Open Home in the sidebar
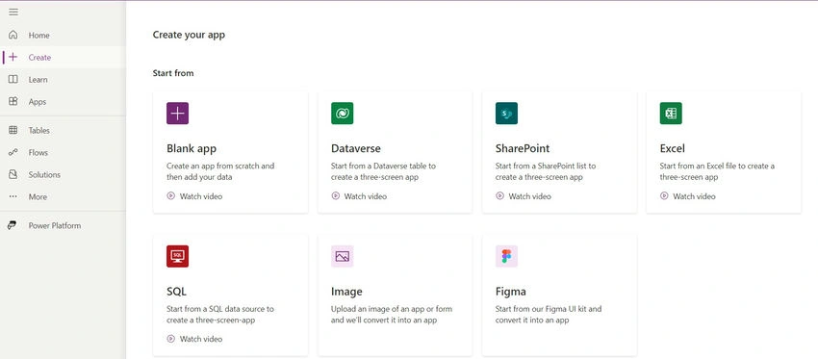 click(63, 35)
